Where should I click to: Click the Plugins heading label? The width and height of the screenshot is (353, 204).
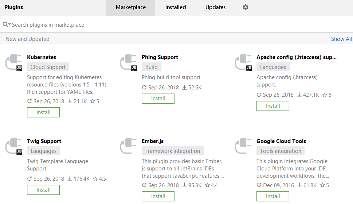[x=14, y=7]
